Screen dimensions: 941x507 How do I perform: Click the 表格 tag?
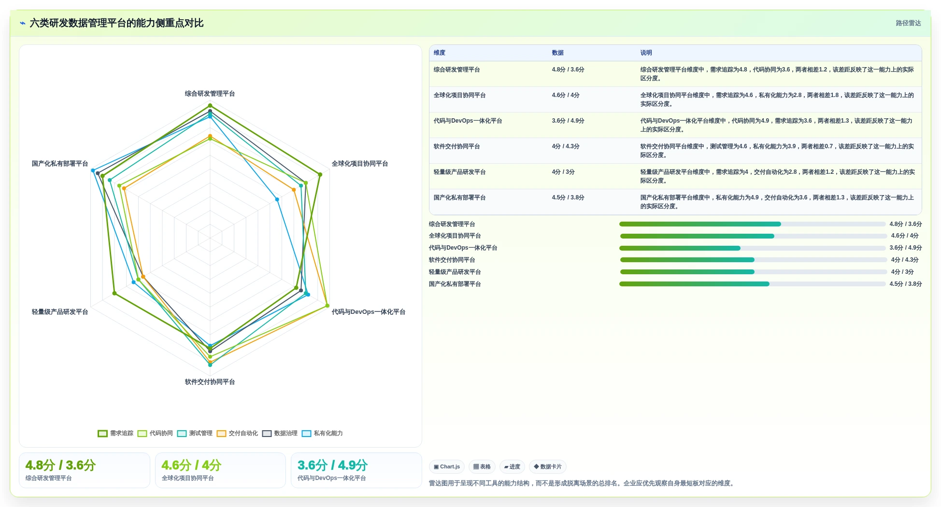482,466
